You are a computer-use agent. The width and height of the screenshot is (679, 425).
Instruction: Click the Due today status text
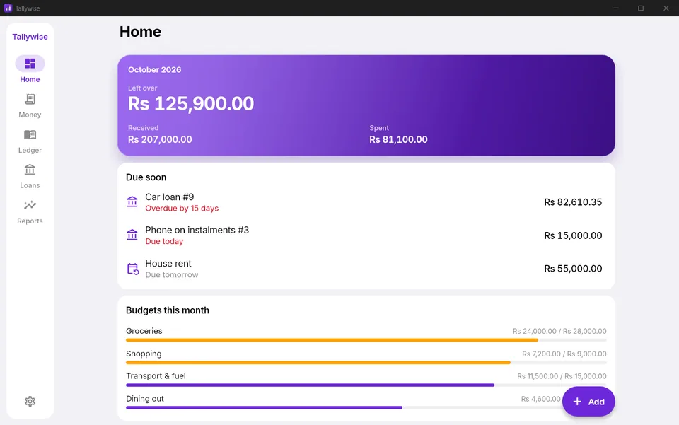[164, 242]
